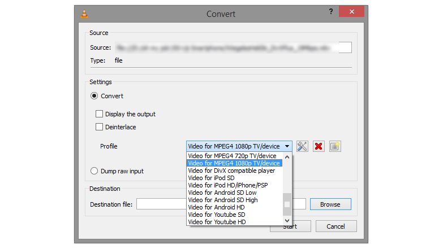Click the dropdown list scroll down arrow

click(287, 220)
